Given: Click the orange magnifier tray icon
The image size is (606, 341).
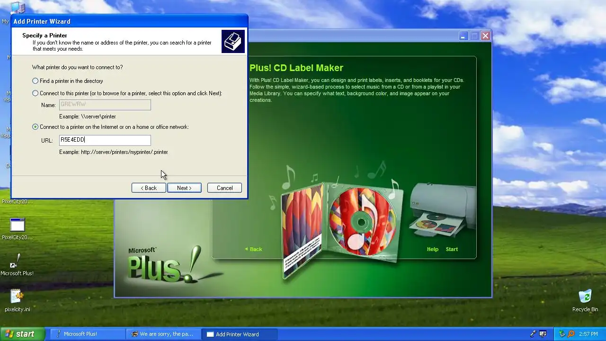Looking at the screenshot, I should pyautogui.click(x=571, y=334).
